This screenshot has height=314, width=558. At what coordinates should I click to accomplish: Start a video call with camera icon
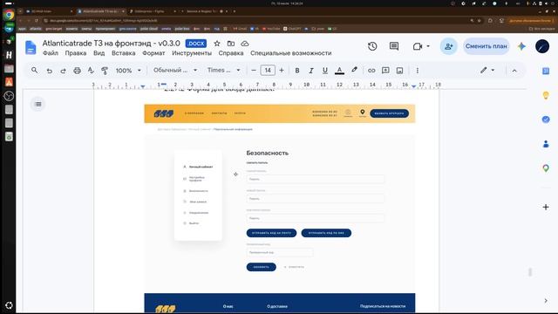tap(418, 46)
